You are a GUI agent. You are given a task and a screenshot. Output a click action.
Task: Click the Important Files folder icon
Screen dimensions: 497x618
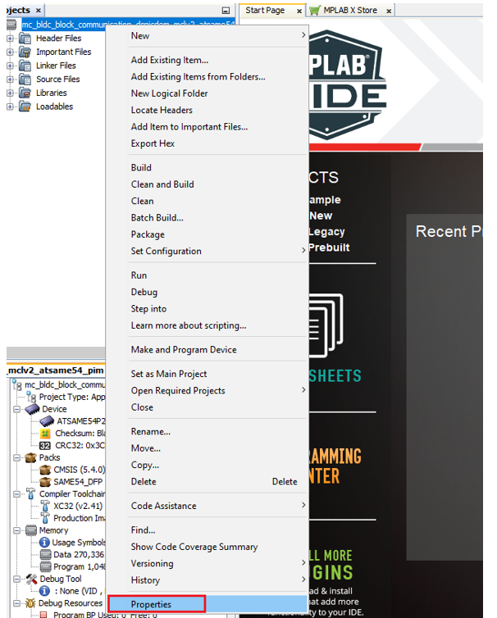(x=25, y=52)
